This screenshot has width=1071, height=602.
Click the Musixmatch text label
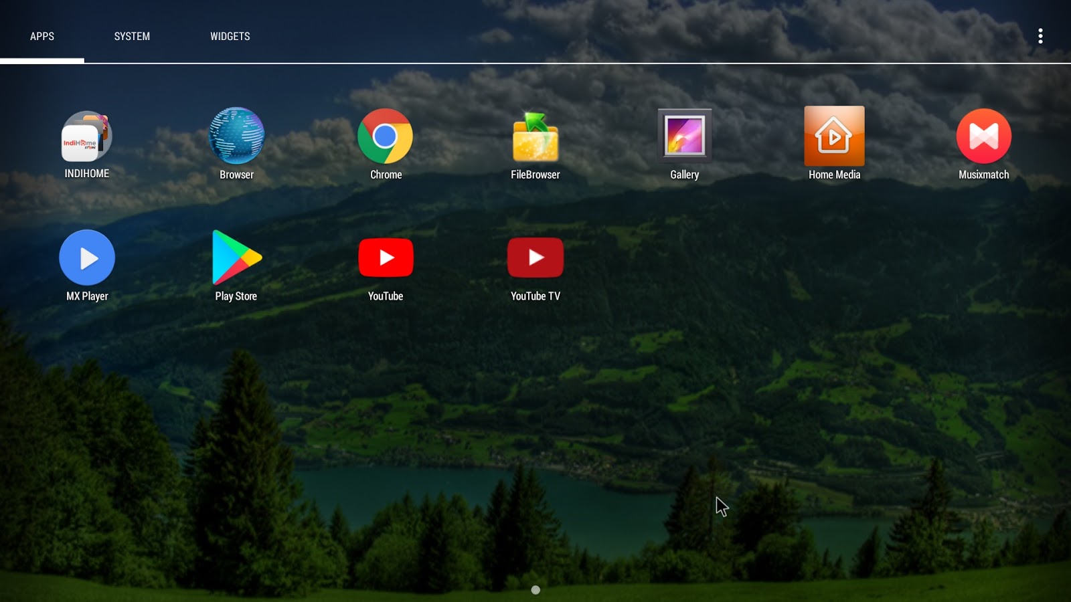point(983,175)
